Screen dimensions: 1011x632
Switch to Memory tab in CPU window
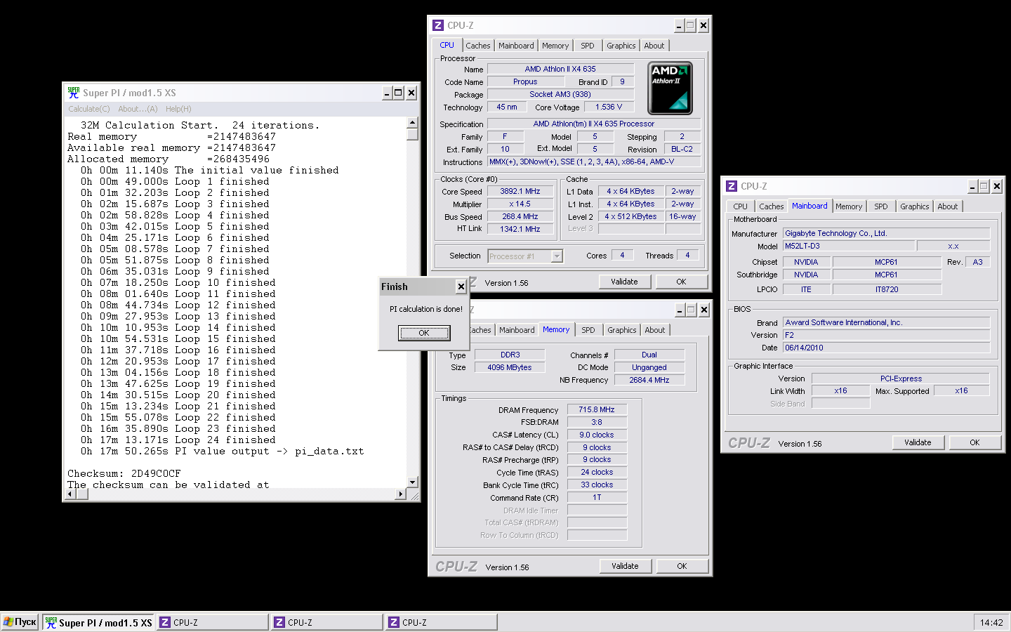pos(555,46)
